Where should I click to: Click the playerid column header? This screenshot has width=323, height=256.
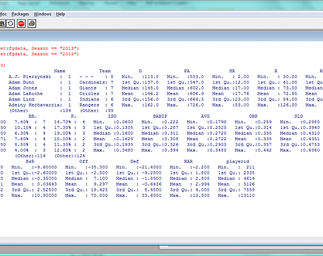(x=238, y=161)
